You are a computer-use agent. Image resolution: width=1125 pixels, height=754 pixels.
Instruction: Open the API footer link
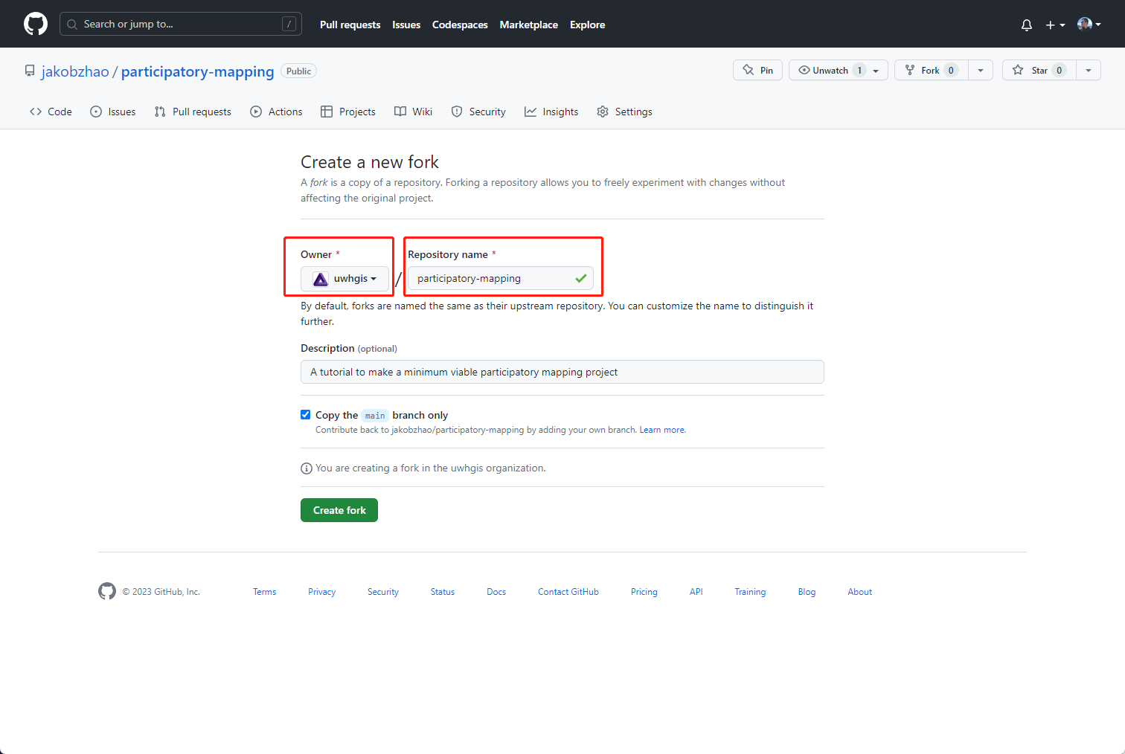(696, 592)
